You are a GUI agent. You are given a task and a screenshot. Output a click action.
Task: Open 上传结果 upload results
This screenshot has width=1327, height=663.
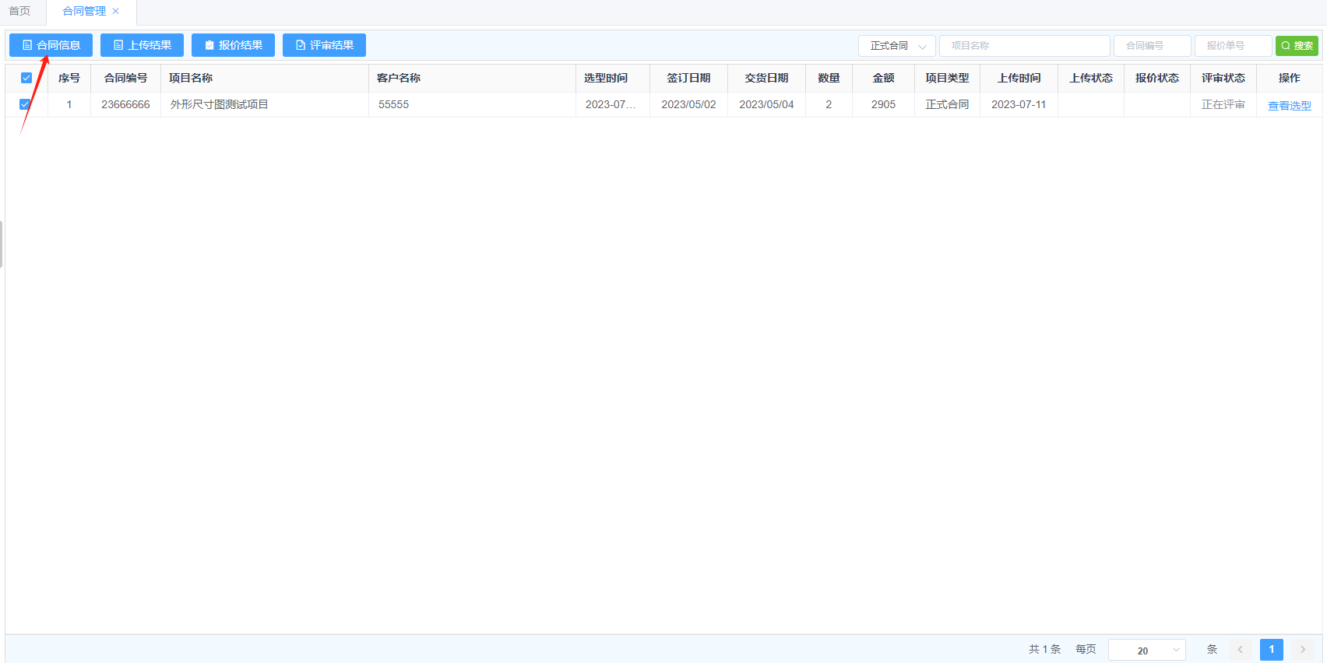pyautogui.click(x=142, y=45)
